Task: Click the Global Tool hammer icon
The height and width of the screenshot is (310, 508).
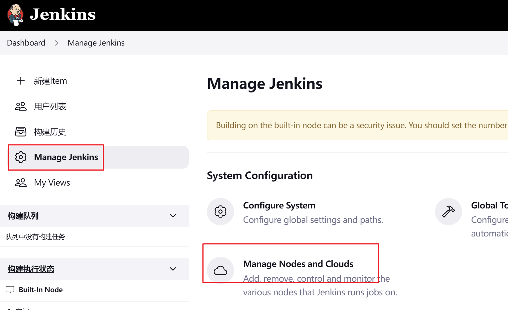Action: pyautogui.click(x=449, y=212)
